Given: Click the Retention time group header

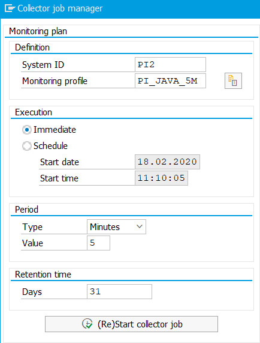Looking at the screenshot, I should pos(43,275).
